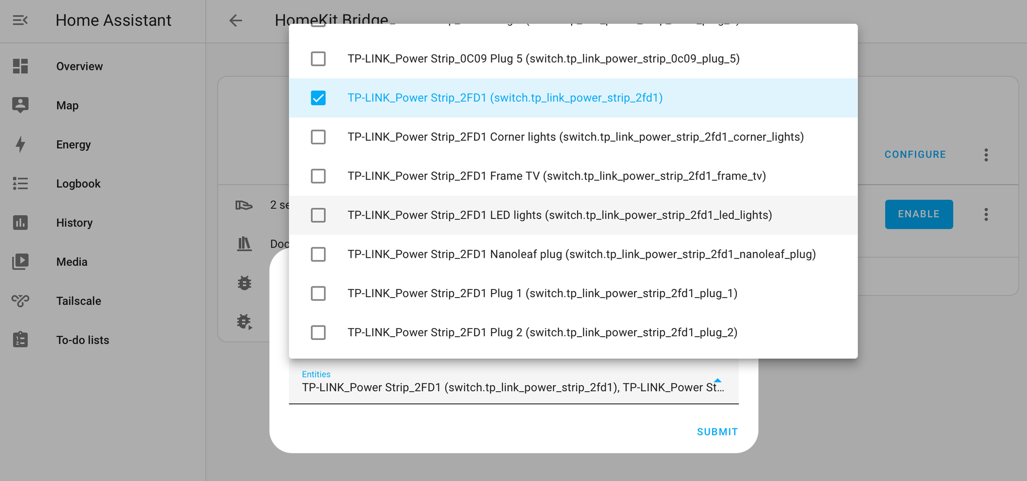Open the History chart icon
1027x481 pixels.
click(x=20, y=222)
